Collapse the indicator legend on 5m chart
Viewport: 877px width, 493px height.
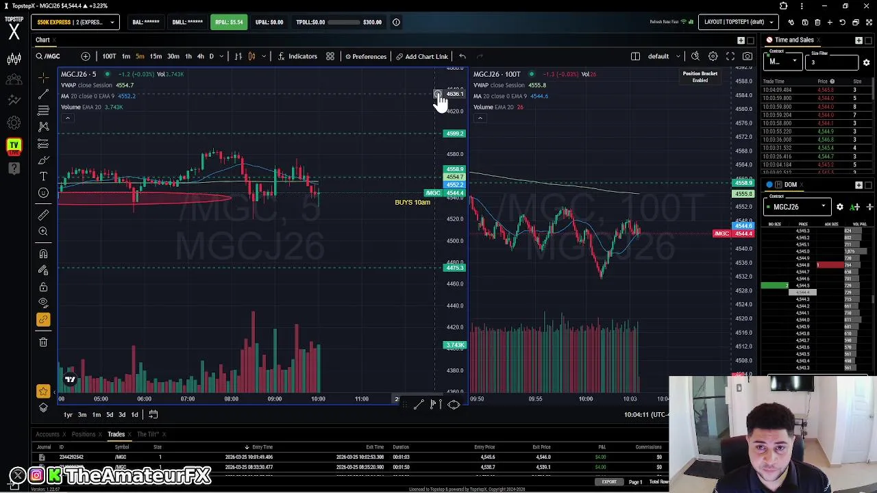pos(67,118)
